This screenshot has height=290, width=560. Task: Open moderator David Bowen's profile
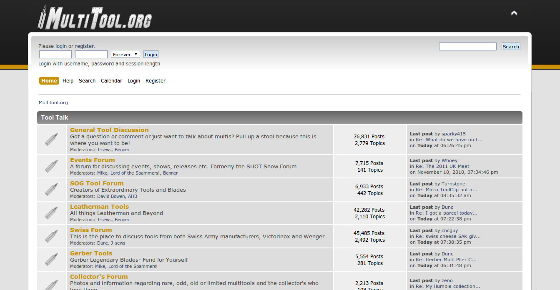point(111,197)
